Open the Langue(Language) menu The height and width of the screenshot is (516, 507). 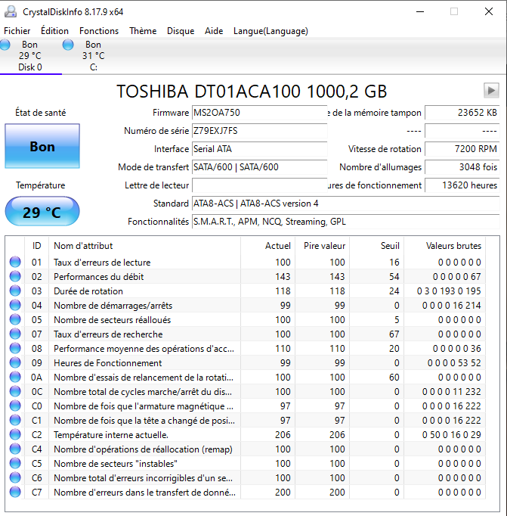coord(271,31)
